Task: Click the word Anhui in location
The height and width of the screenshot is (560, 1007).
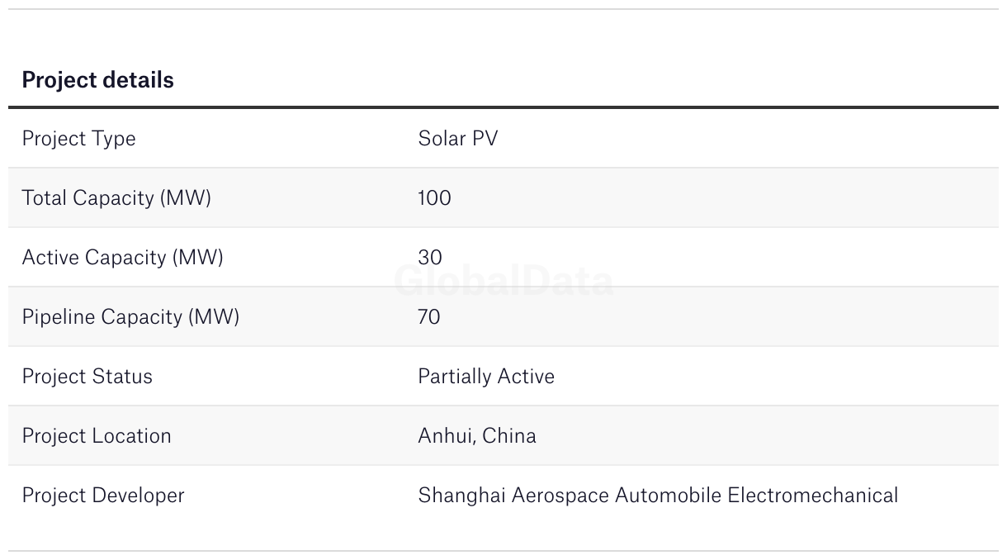Action: point(446,436)
